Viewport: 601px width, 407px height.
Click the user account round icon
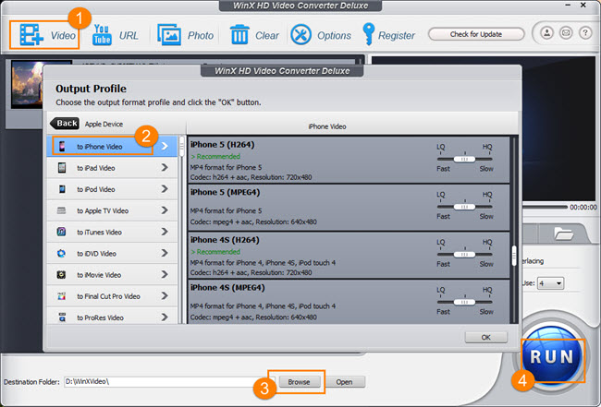547,33
